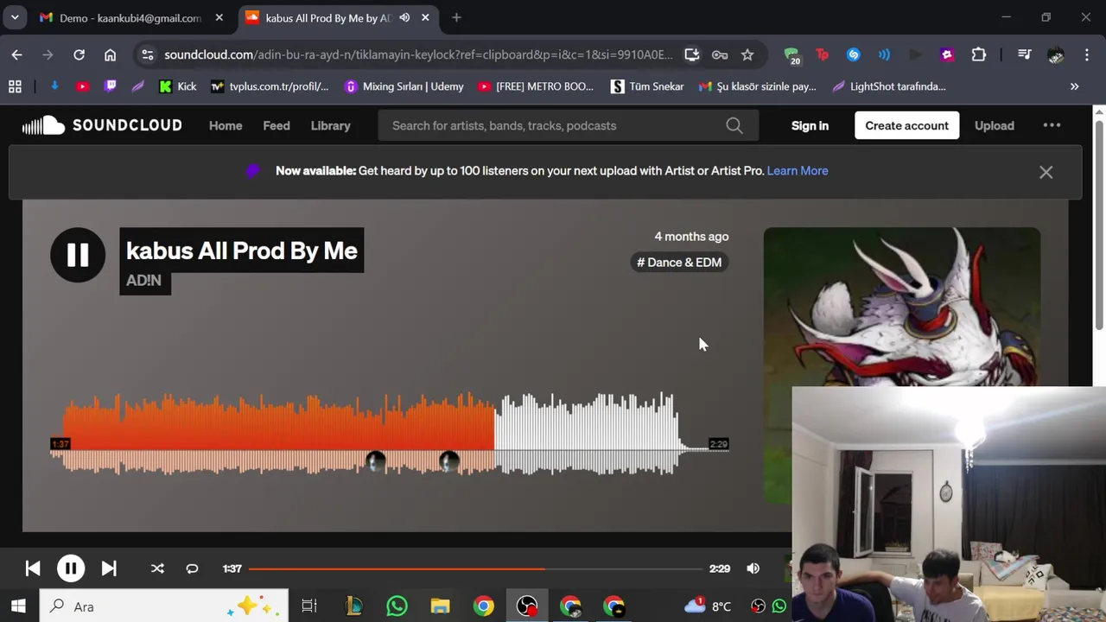
Task: Open the LightShot bookmark
Action: tap(889, 86)
